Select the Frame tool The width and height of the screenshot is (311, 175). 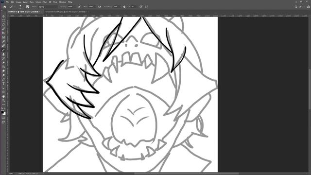[x=3, y=37]
